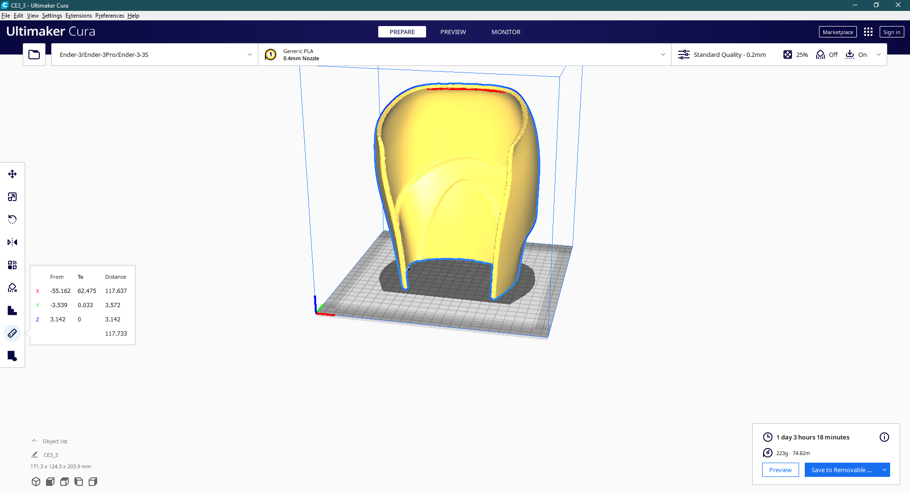The image size is (910, 493).
Task: Click the bottom tool icon in the toolbar
Action: click(12, 356)
